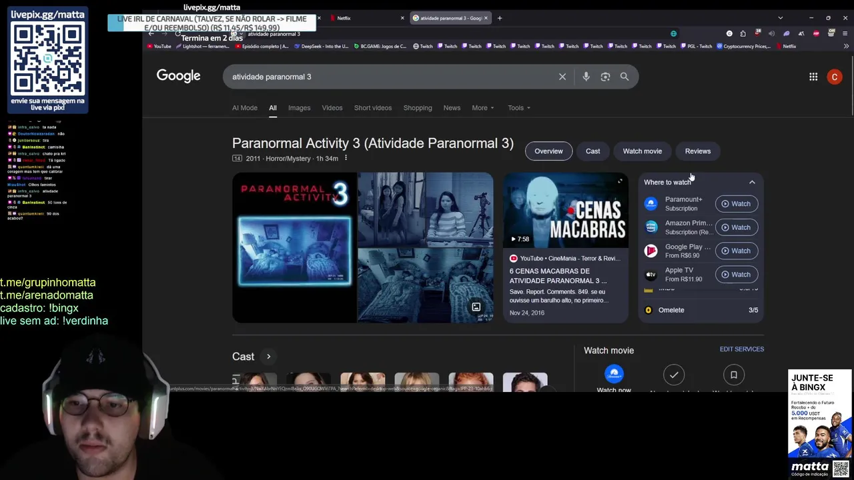Open the Cryptocurrency Prices bookmark
Image resolution: width=854 pixels, height=480 pixels.
[x=743, y=47]
